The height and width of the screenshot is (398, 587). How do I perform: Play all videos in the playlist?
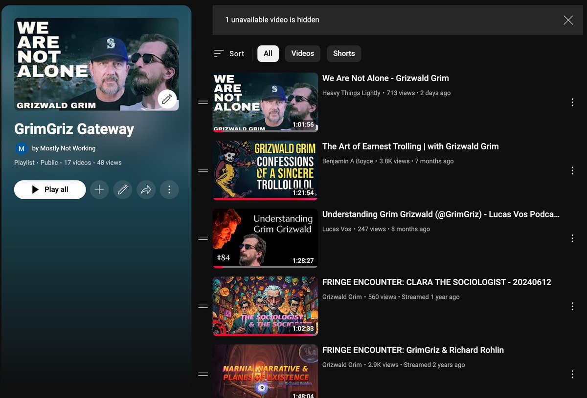(x=50, y=189)
